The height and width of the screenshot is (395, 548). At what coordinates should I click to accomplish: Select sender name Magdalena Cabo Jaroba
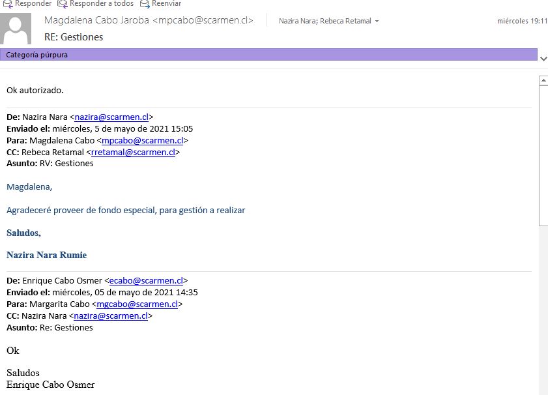[96, 21]
